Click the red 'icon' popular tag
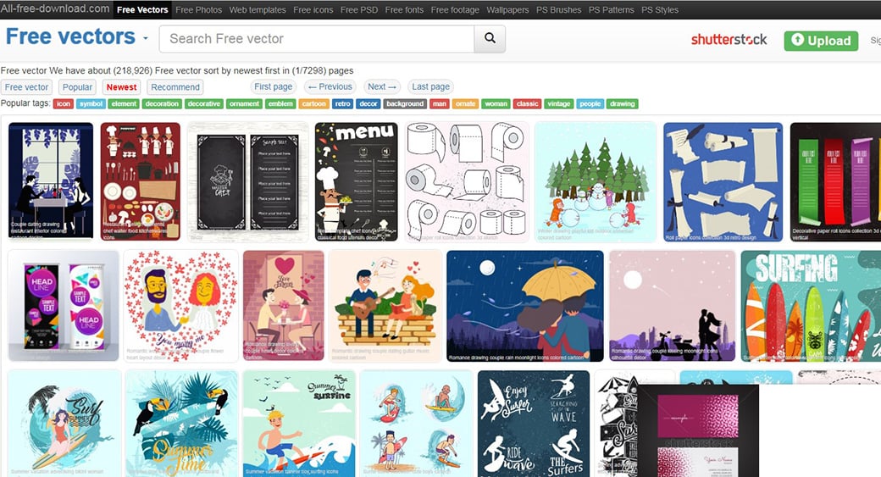This screenshot has height=477, width=881. point(63,103)
